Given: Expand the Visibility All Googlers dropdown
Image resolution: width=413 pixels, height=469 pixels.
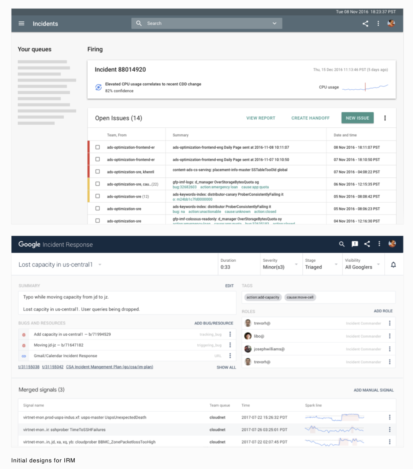Looking at the screenshot, I should [x=378, y=264].
